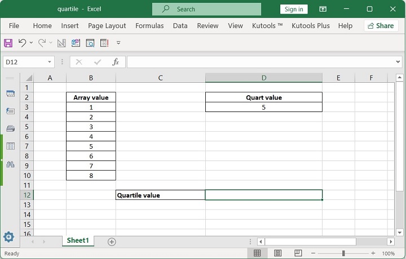
Task: Click the Insert Function fx icon
Action: pos(116,62)
